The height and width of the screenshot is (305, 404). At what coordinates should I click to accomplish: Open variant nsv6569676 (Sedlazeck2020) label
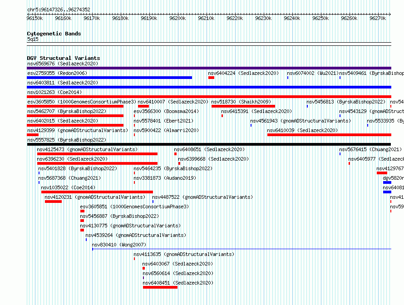(63, 64)
